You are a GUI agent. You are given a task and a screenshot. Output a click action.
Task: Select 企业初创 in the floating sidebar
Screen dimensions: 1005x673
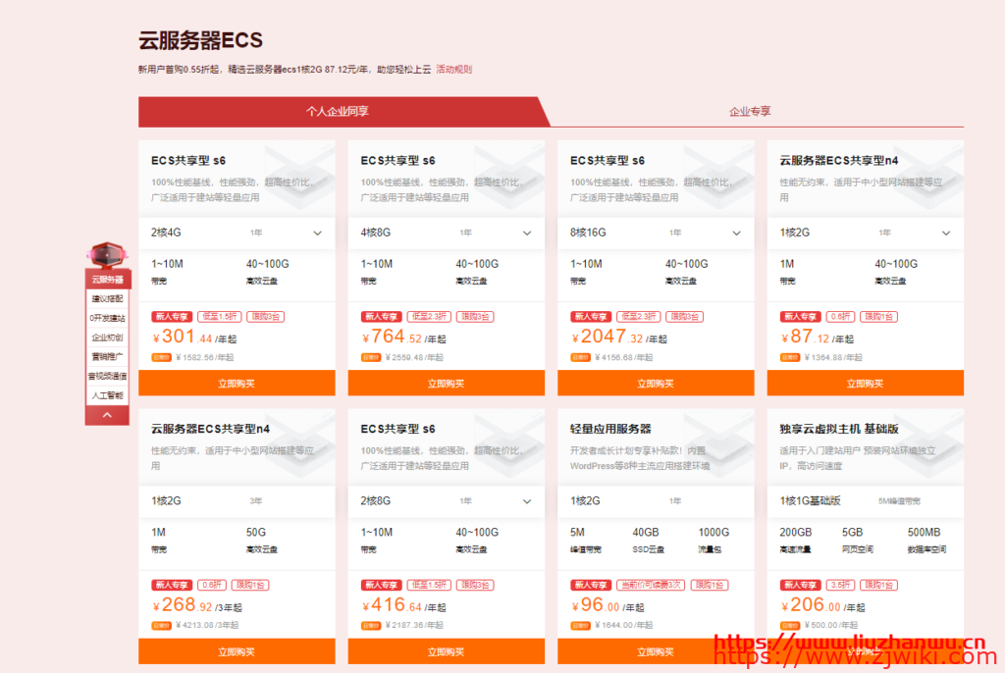[x=107, y=337]
